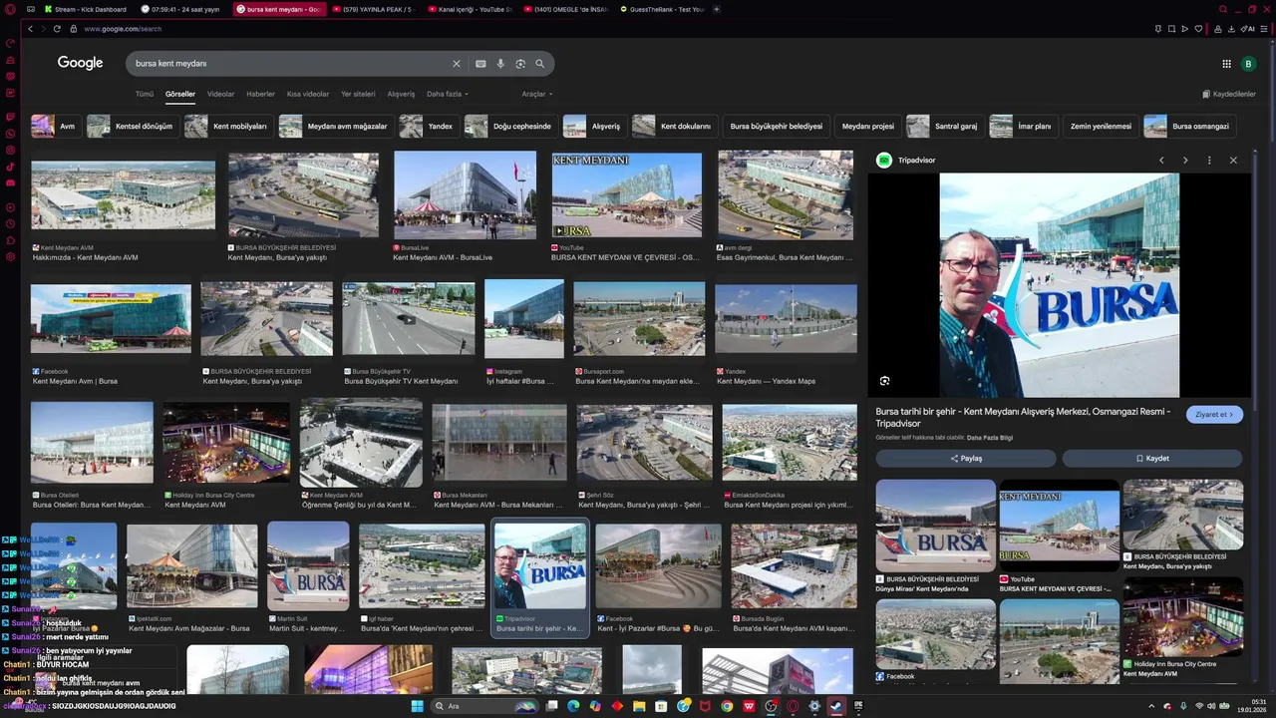
Task: Select the Videolar search tab
Action: [220, 94]
